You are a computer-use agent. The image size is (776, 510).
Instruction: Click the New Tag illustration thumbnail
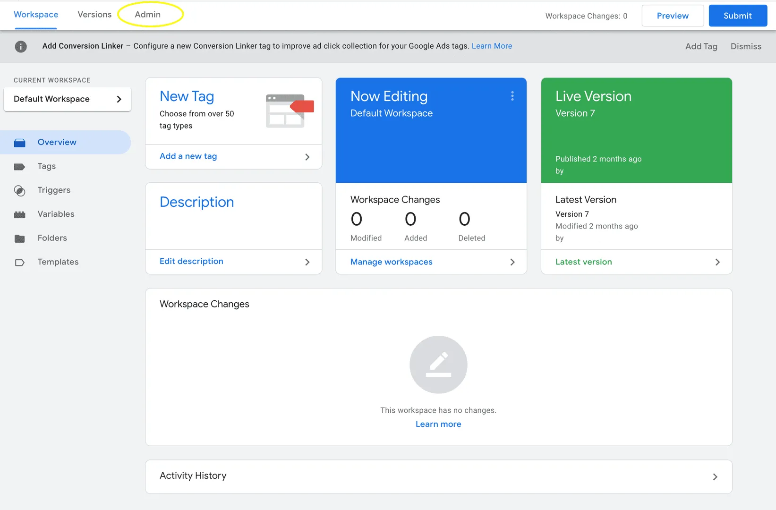289,110
